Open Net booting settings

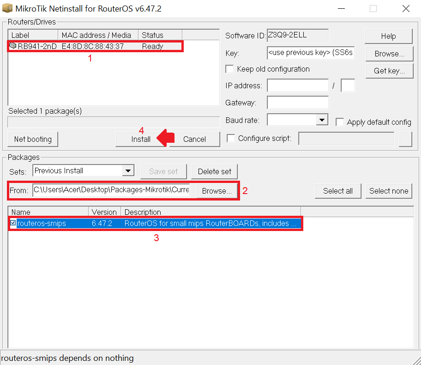[33, 139]
